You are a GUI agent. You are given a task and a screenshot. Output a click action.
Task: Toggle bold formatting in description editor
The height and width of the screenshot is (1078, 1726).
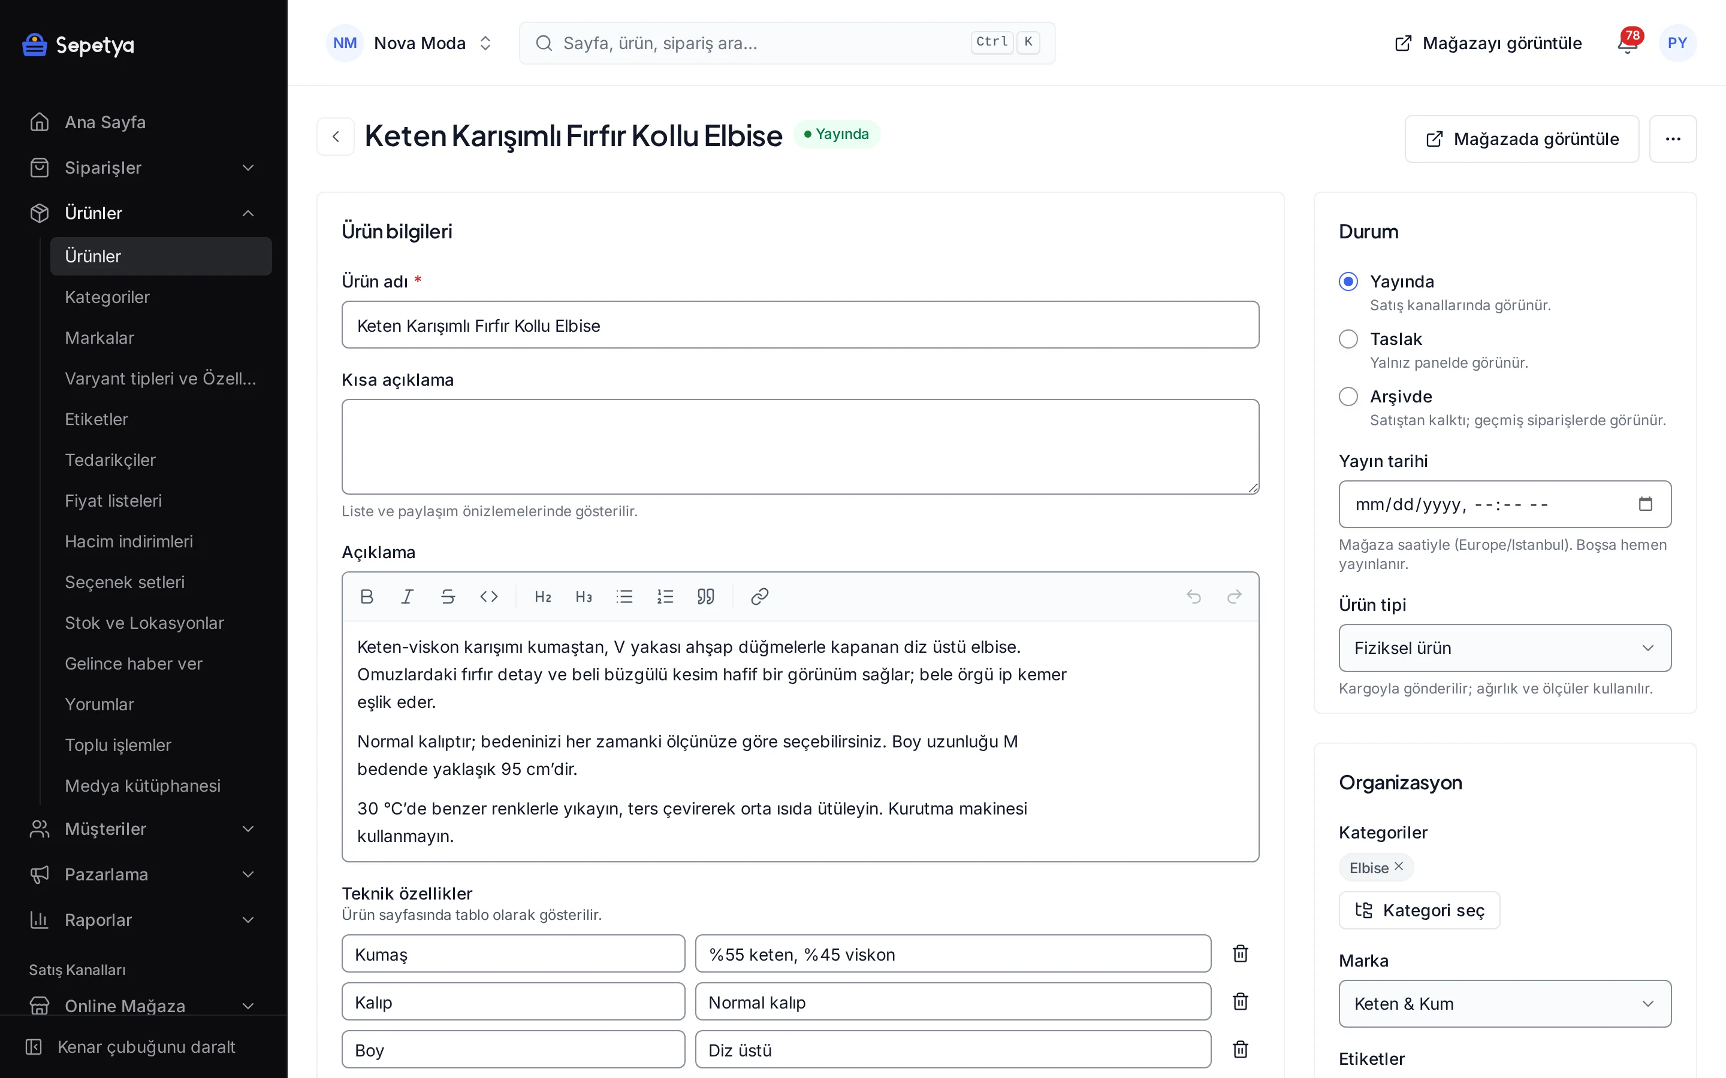pos(367,596)
